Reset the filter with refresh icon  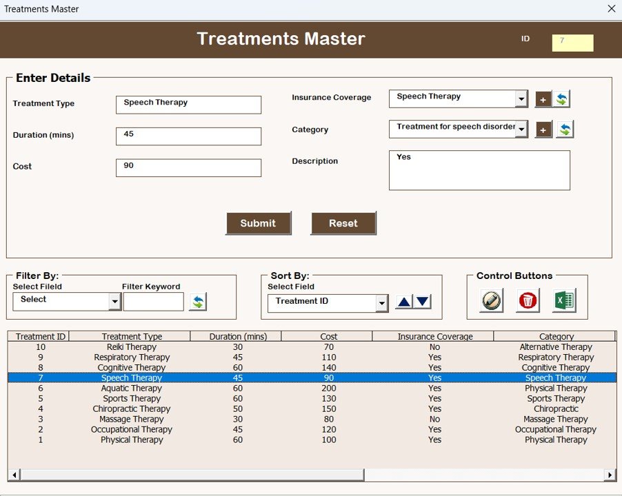pyautogui.click(x=198, y=302)
